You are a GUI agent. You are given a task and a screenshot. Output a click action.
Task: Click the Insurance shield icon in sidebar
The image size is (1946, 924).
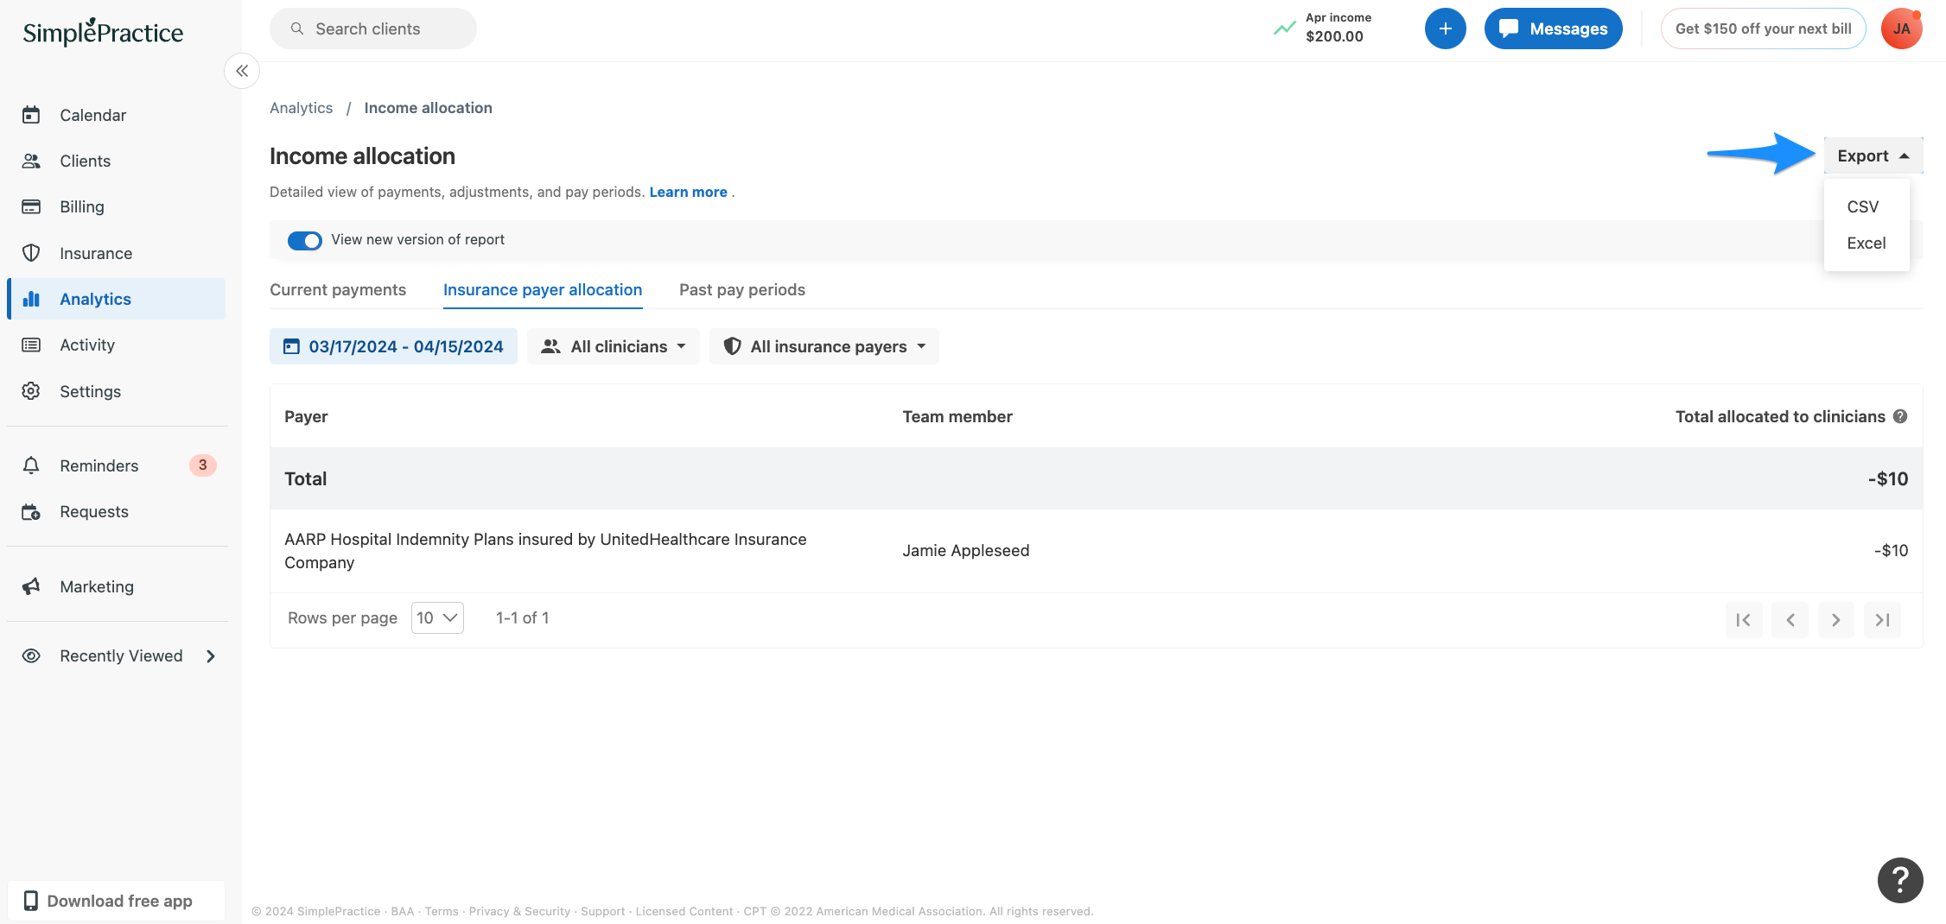[31, 253]
